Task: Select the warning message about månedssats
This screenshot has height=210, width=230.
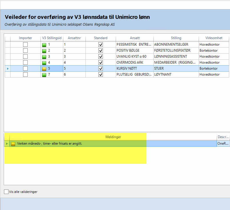Action: click(x=50, y=144)
